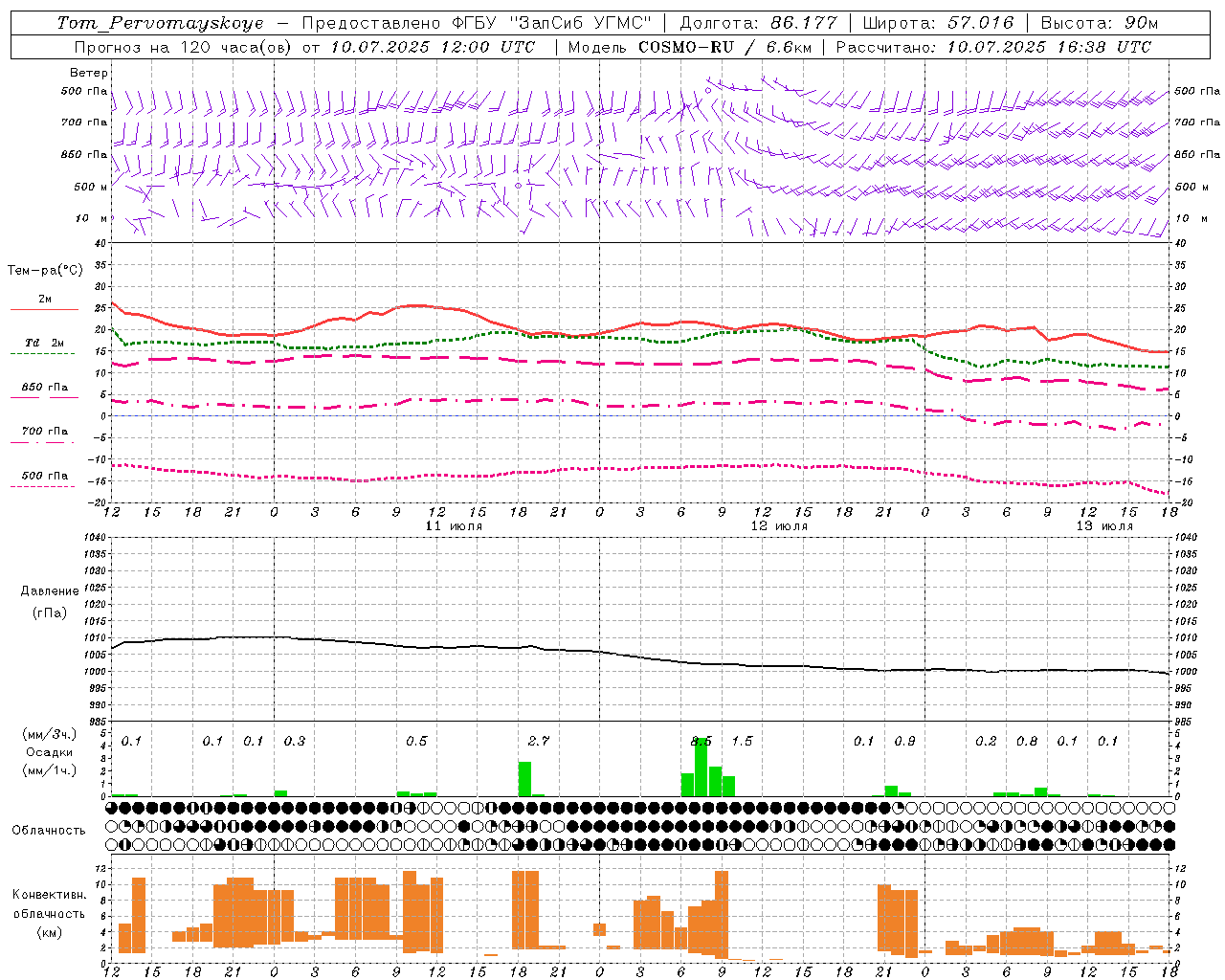This screenshot has height=980, width=1225.
Task: Click the 0.9 precipitation amount
Action: (x=904, y=741)
